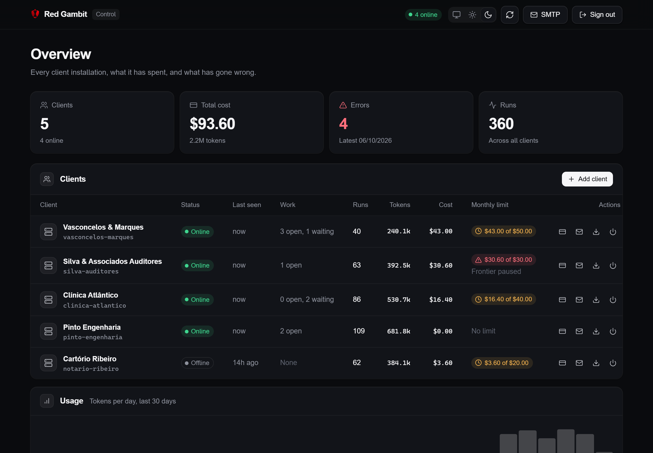
Task: Switch to dark theme moon icon
Action: [488, 15]
